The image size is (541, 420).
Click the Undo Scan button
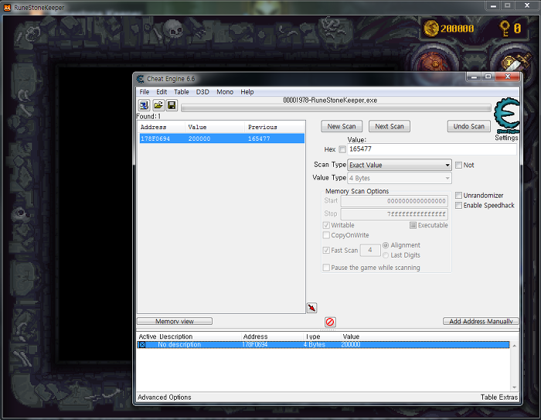coord(469,126)
